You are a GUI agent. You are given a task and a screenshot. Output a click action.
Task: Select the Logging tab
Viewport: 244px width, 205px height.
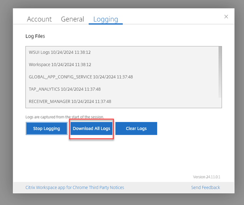106,19
